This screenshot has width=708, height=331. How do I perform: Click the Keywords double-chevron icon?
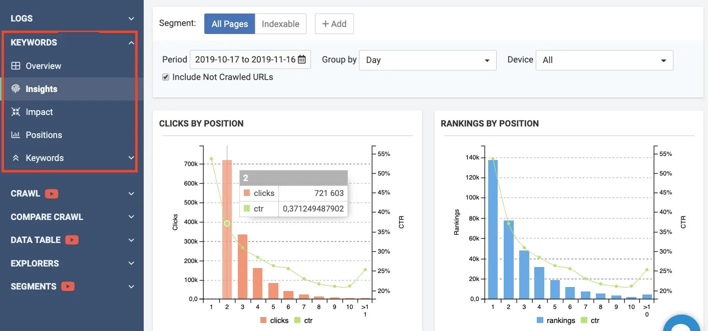pos(16,158)
